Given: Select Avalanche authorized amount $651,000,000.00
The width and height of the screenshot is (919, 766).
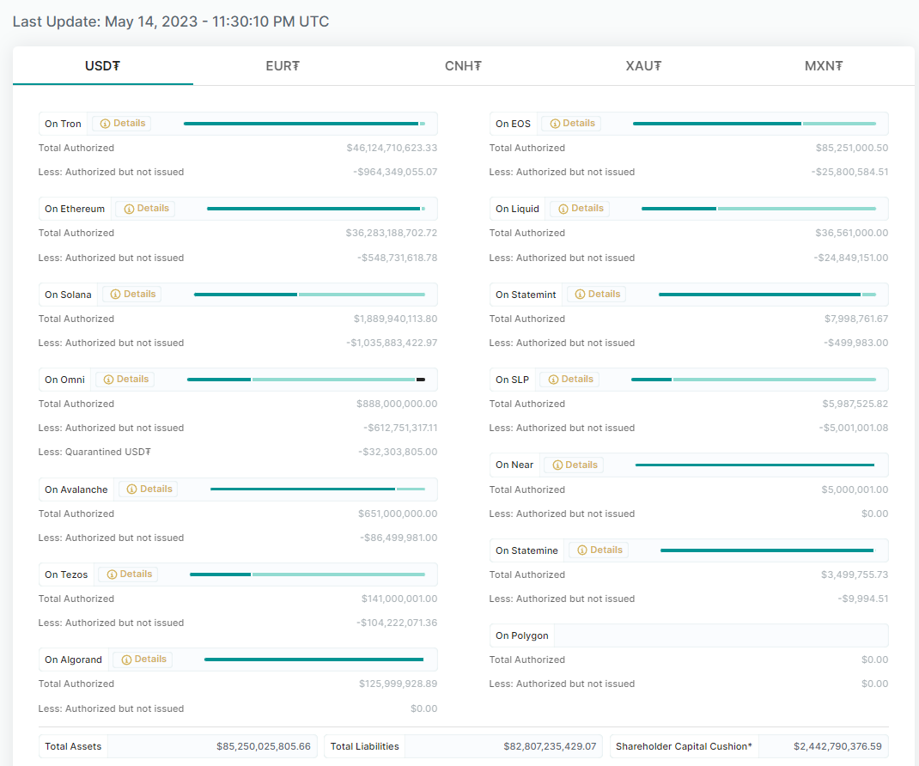Looking at the screenshot, I should tap(398, 514).
